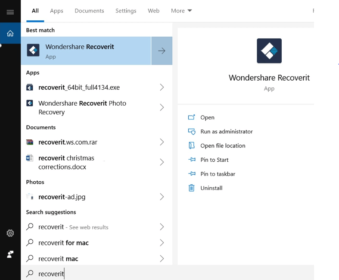Switch to the All tab

tap(35, 11)
